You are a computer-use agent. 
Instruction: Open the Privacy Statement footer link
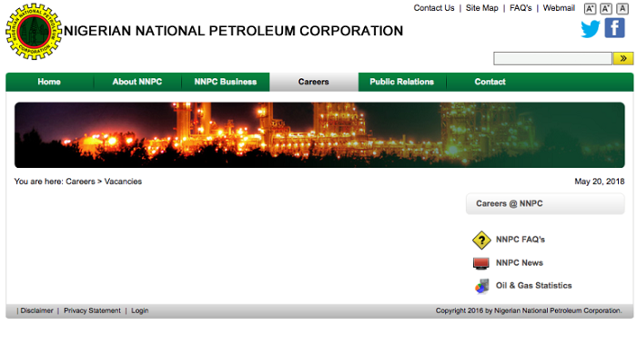click(92, 310)
